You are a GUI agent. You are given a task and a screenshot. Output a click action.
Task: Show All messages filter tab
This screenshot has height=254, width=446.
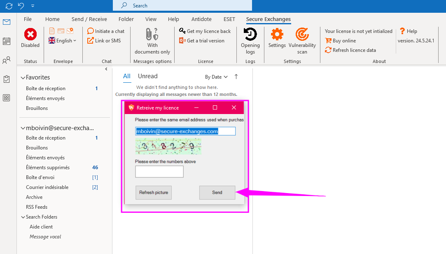coord(126,76)
